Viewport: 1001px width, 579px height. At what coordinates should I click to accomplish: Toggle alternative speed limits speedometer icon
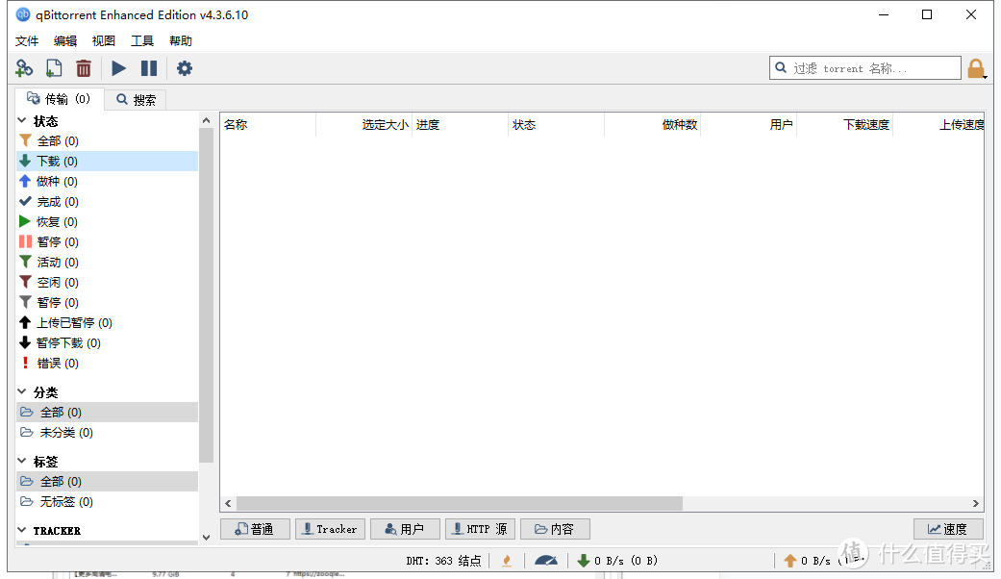click(546, 560)
